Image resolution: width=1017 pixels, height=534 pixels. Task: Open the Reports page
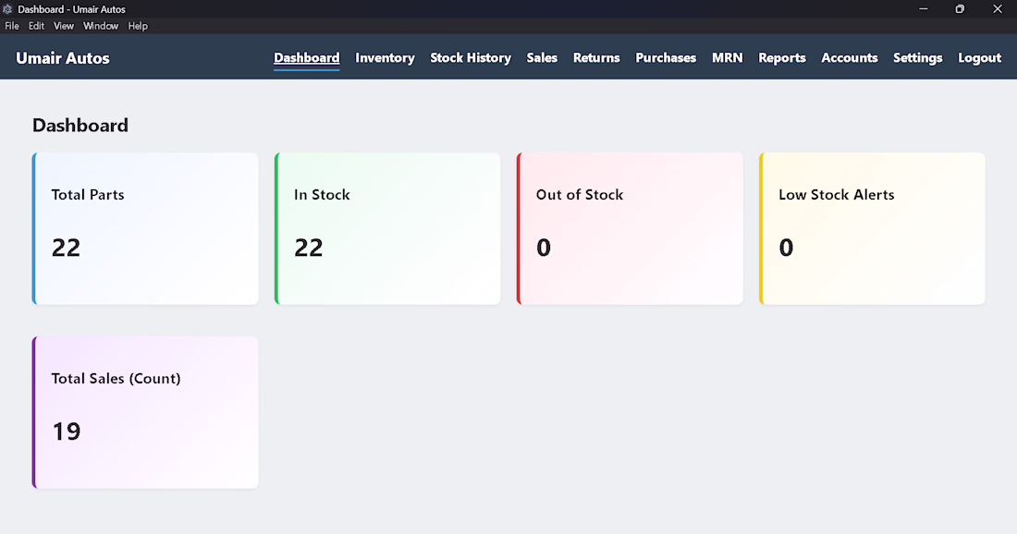(x=781, y=57)
